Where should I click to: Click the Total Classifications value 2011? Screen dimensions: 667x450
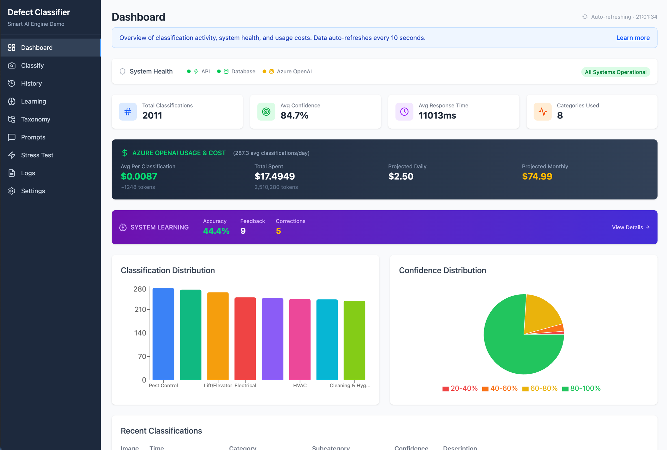click(x=152, y=115)
